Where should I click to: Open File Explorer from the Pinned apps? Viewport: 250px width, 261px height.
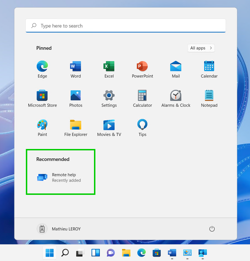76,128
